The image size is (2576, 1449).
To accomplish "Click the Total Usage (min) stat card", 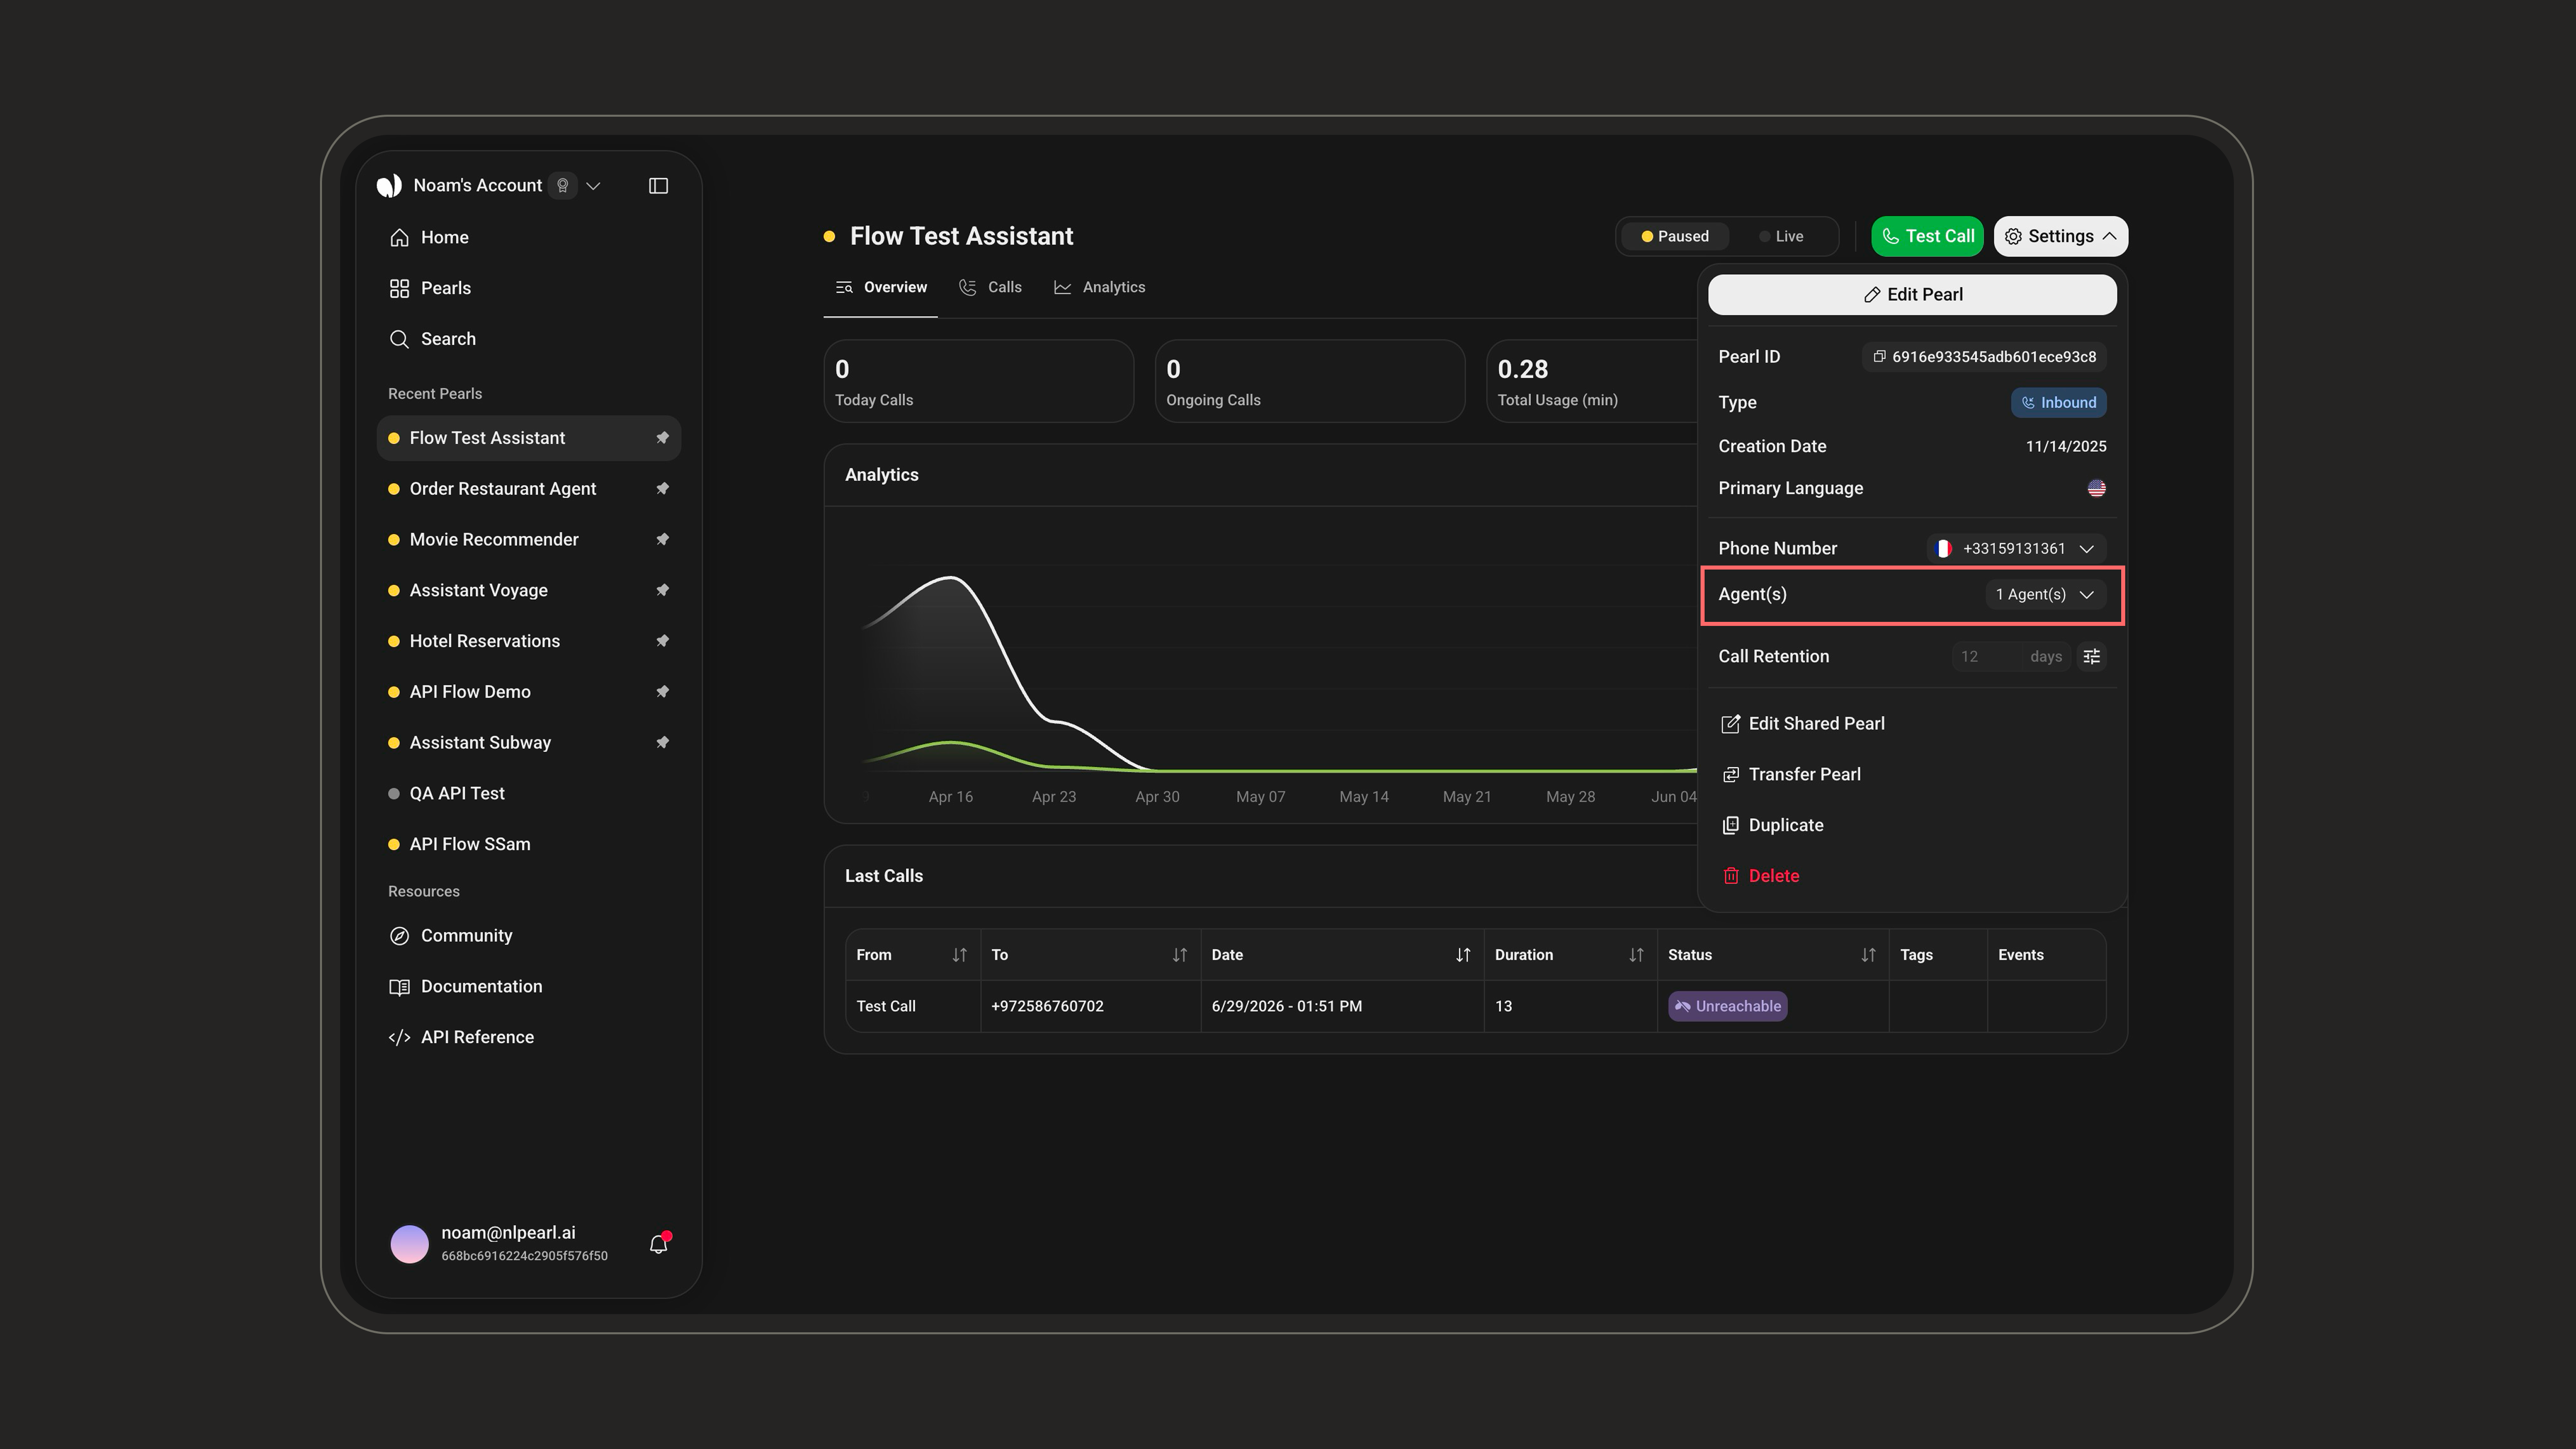I will (1591, 381).
